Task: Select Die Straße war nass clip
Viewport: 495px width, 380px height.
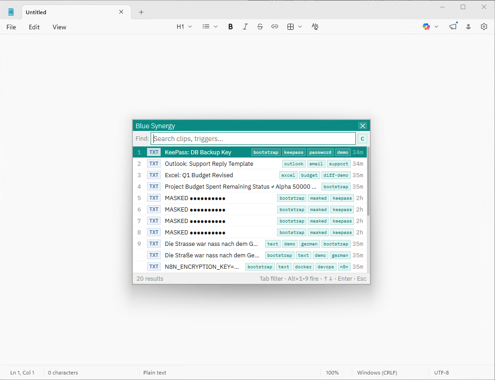Action: pos(250,255)
